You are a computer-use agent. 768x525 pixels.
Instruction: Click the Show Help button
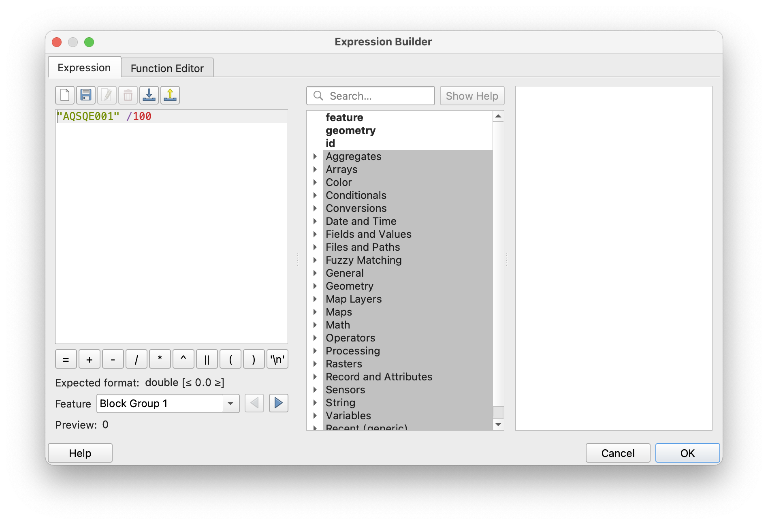[471, 96]
